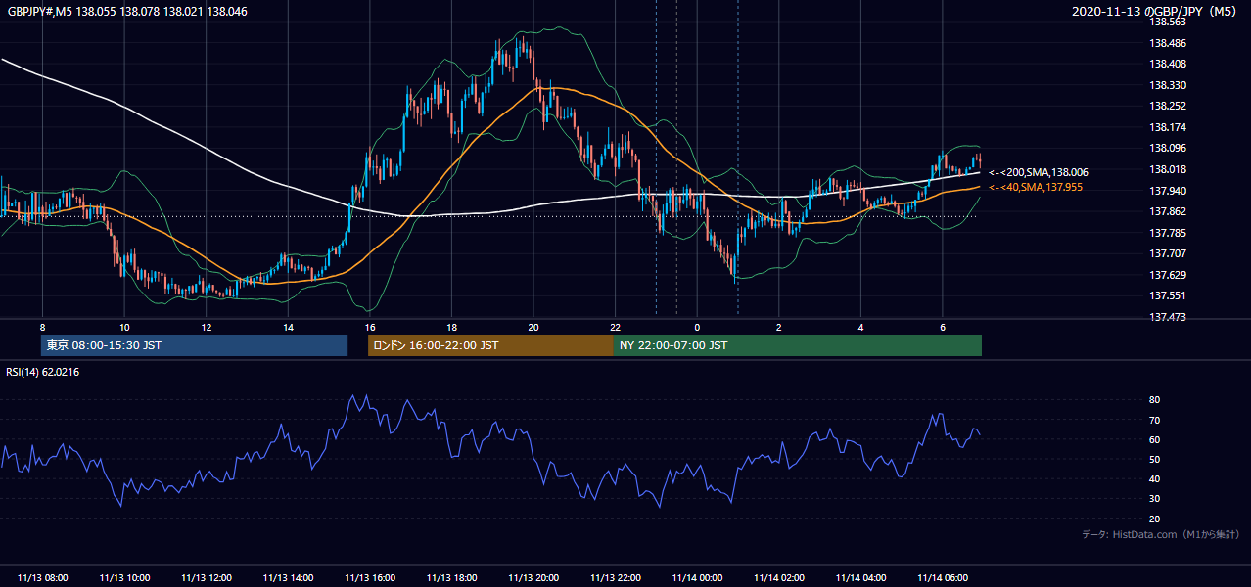
Task: Click price level 137.707 on the axis
Action: [1167, 253]
